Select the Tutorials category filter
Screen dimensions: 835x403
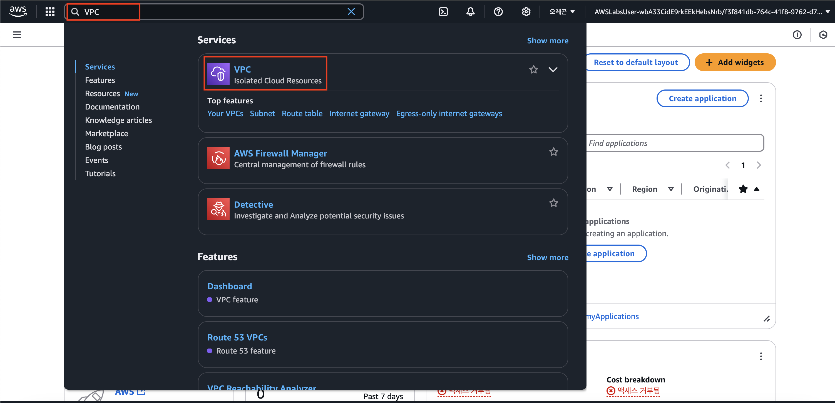[x=100, y=173]
